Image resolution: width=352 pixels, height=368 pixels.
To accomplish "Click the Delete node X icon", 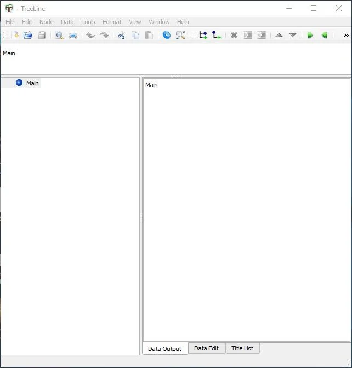I will [x=234, y=35].
